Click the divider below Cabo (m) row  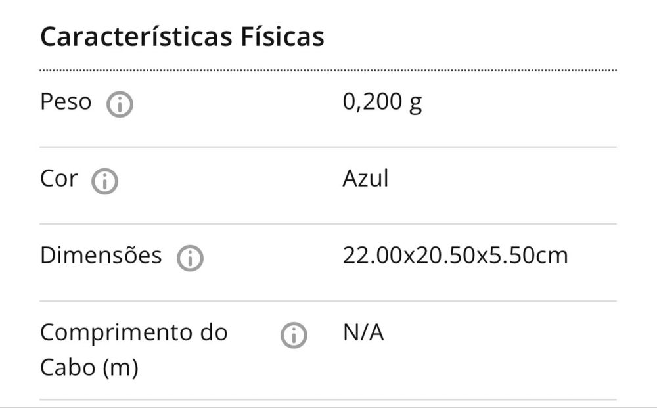coord(328,399)
